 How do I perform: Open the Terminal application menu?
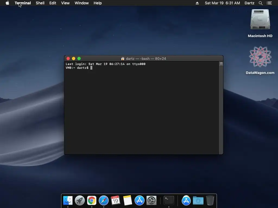point(23,3)
